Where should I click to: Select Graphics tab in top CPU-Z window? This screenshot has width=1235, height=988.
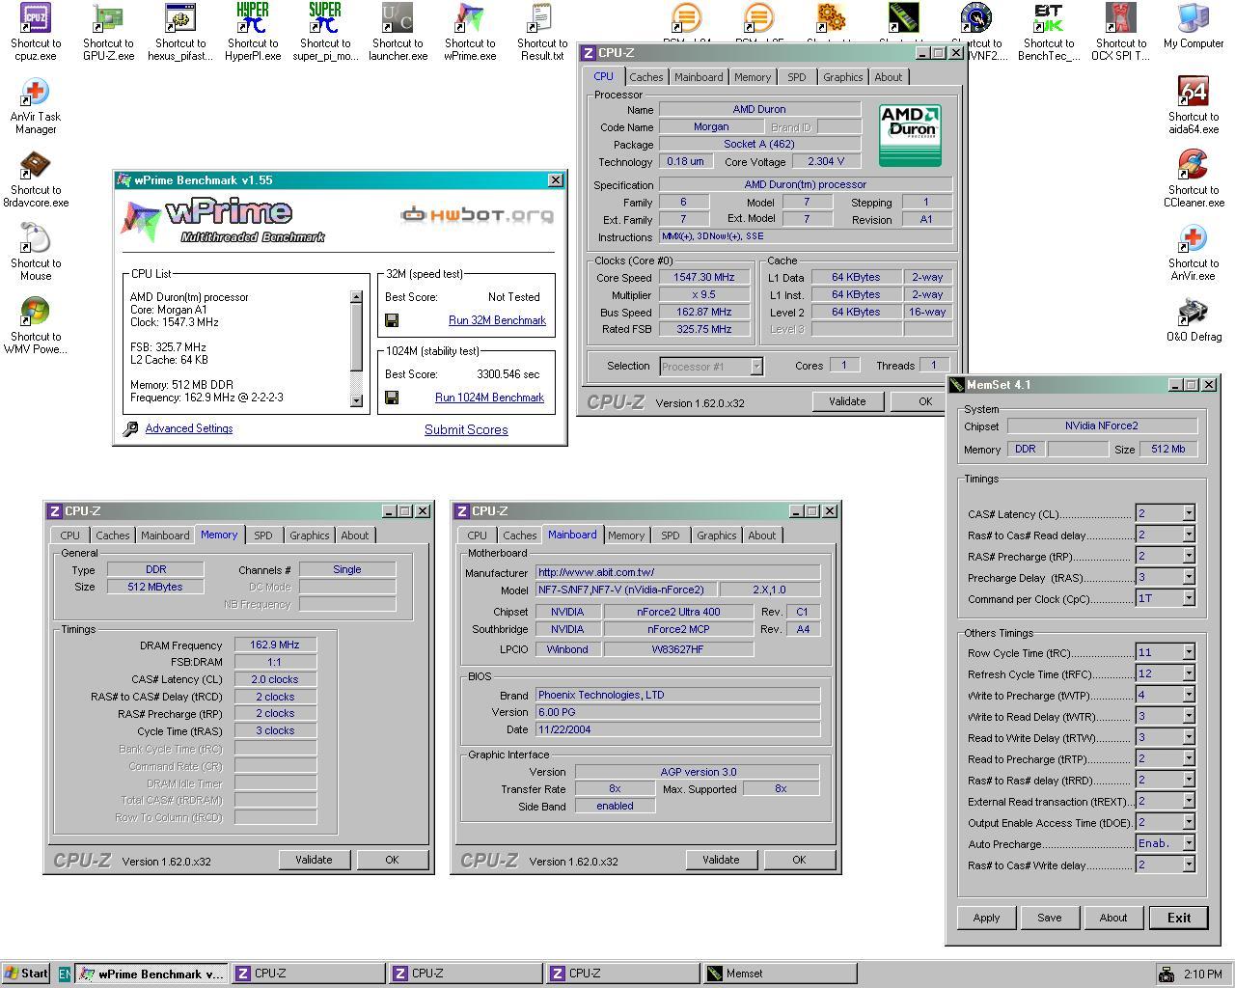(x=842, y=77)
